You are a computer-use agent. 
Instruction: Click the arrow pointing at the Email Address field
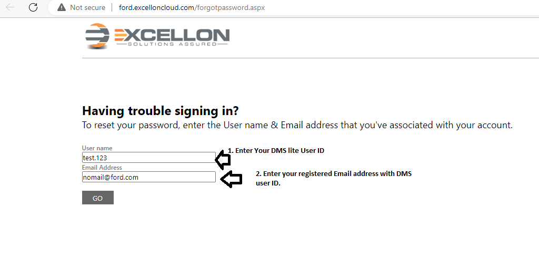(231, 179)
